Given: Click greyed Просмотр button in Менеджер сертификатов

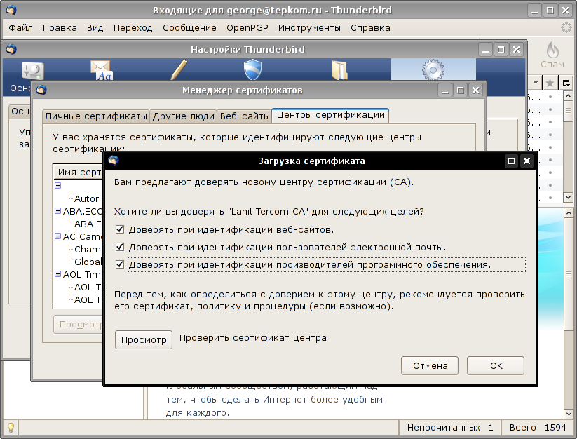Looking at the screenshot, I should point(79,325).
